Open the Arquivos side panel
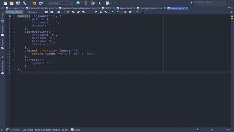 point(3,30)
